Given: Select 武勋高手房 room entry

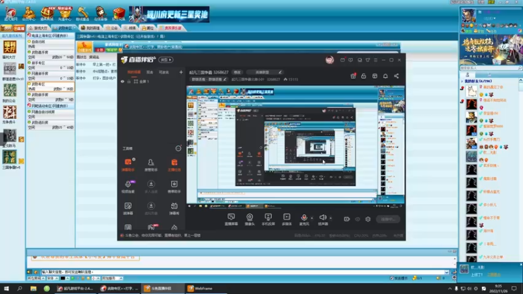Looking at the screenshot, I should tap(50, 55).
